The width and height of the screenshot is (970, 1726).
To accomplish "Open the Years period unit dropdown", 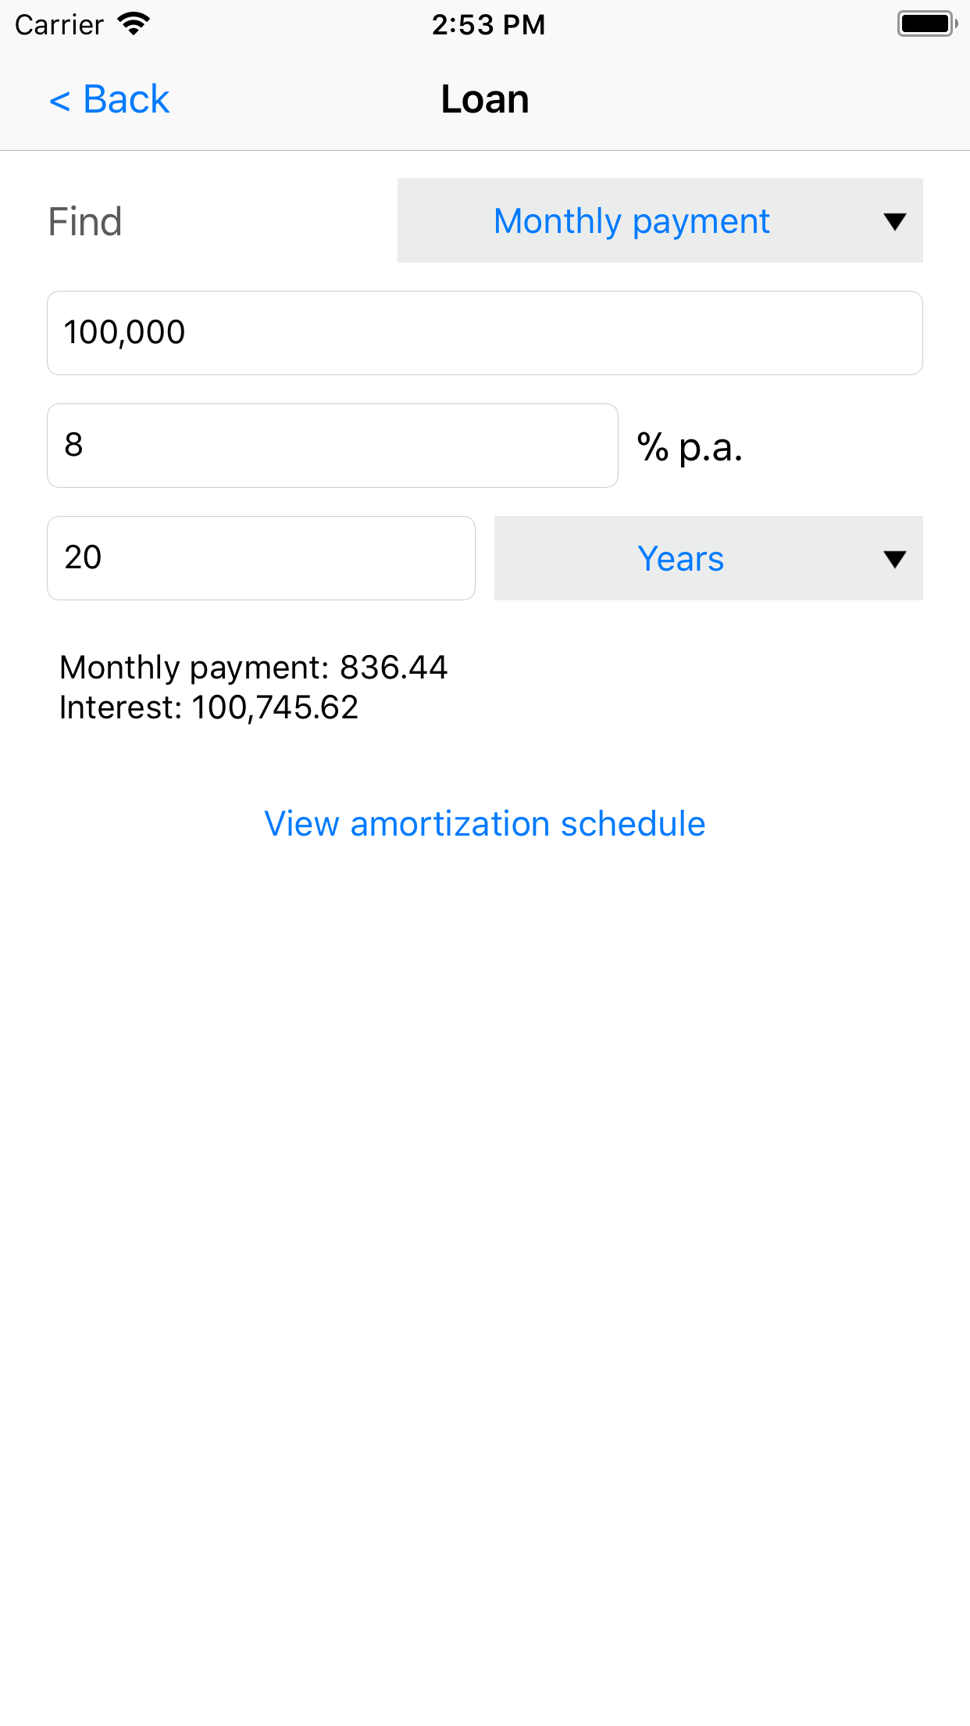I will coord(708,558).
